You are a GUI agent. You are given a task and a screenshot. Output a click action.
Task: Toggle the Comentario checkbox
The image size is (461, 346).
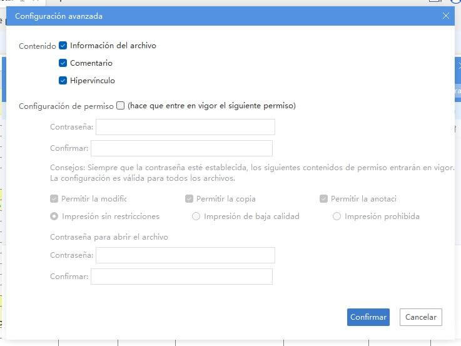[x=63, y=63]
